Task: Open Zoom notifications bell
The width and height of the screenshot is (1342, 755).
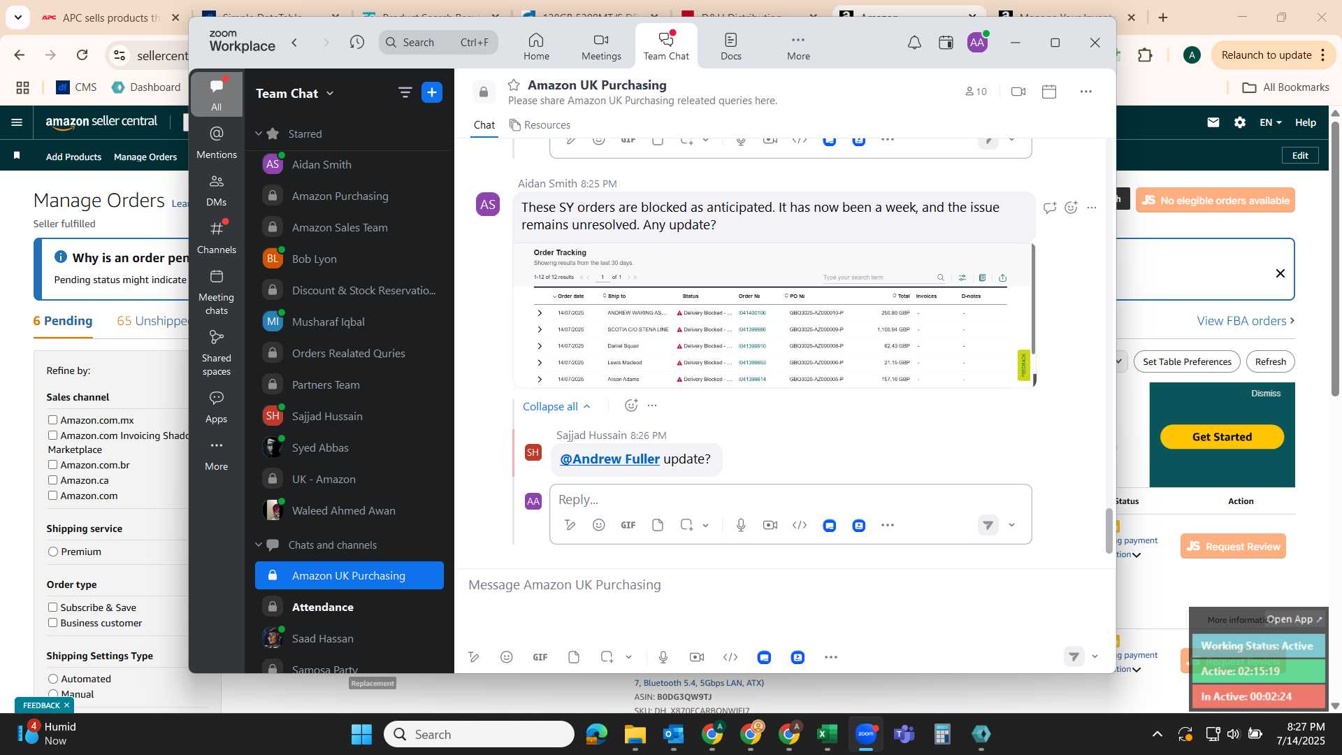Action: (914, 43)
